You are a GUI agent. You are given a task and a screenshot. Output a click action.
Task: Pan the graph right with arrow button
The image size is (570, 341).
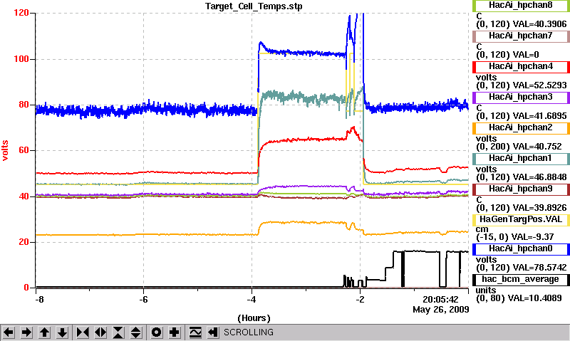[26, 332]
